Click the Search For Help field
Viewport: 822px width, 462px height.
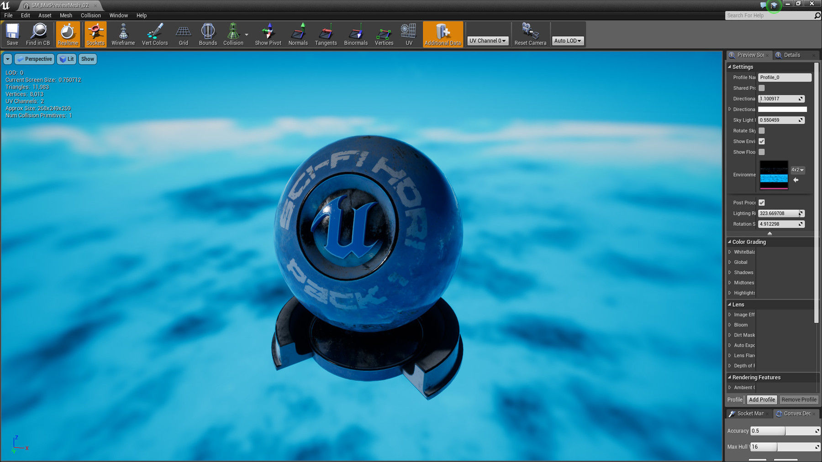click(773, 16)
